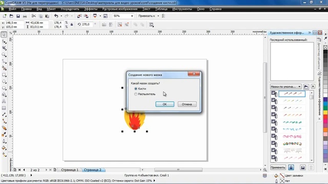Screen dimensions: 328x184
Task: Open the Привязать к dropdown
Action: click(x=158, y=16)
